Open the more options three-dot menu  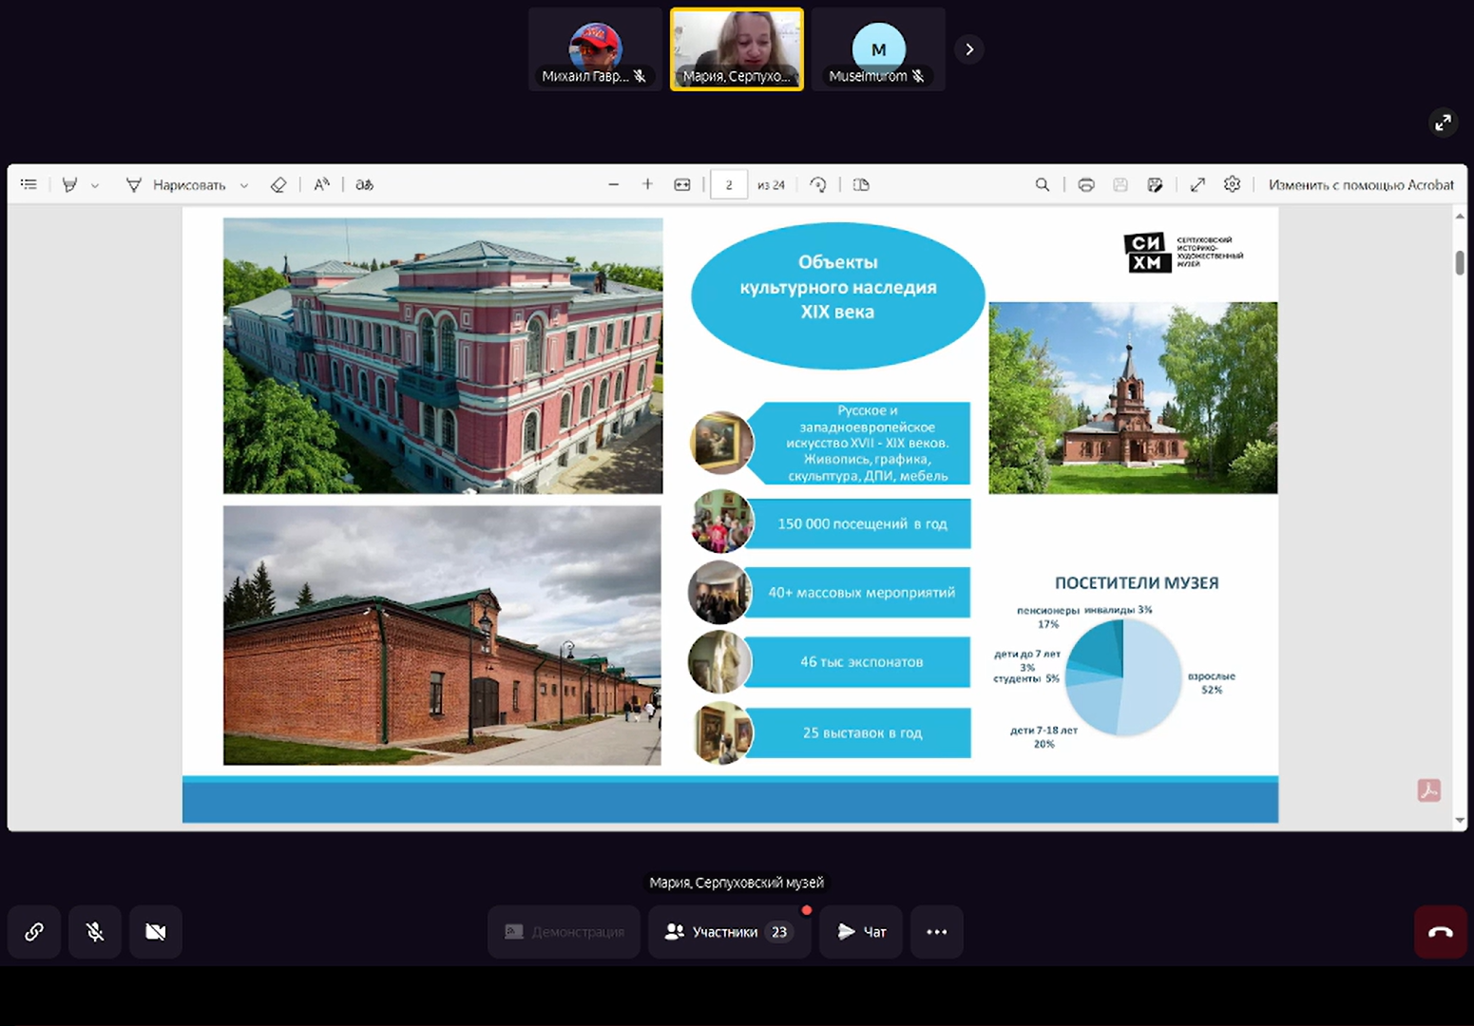click(x=937, y=932)
